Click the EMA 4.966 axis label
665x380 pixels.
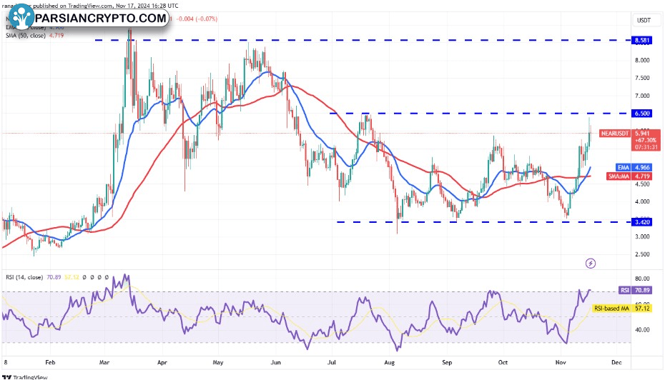(x=634, y=168)
